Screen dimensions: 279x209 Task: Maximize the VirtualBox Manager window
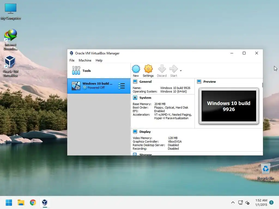click(x=244, y=53)
